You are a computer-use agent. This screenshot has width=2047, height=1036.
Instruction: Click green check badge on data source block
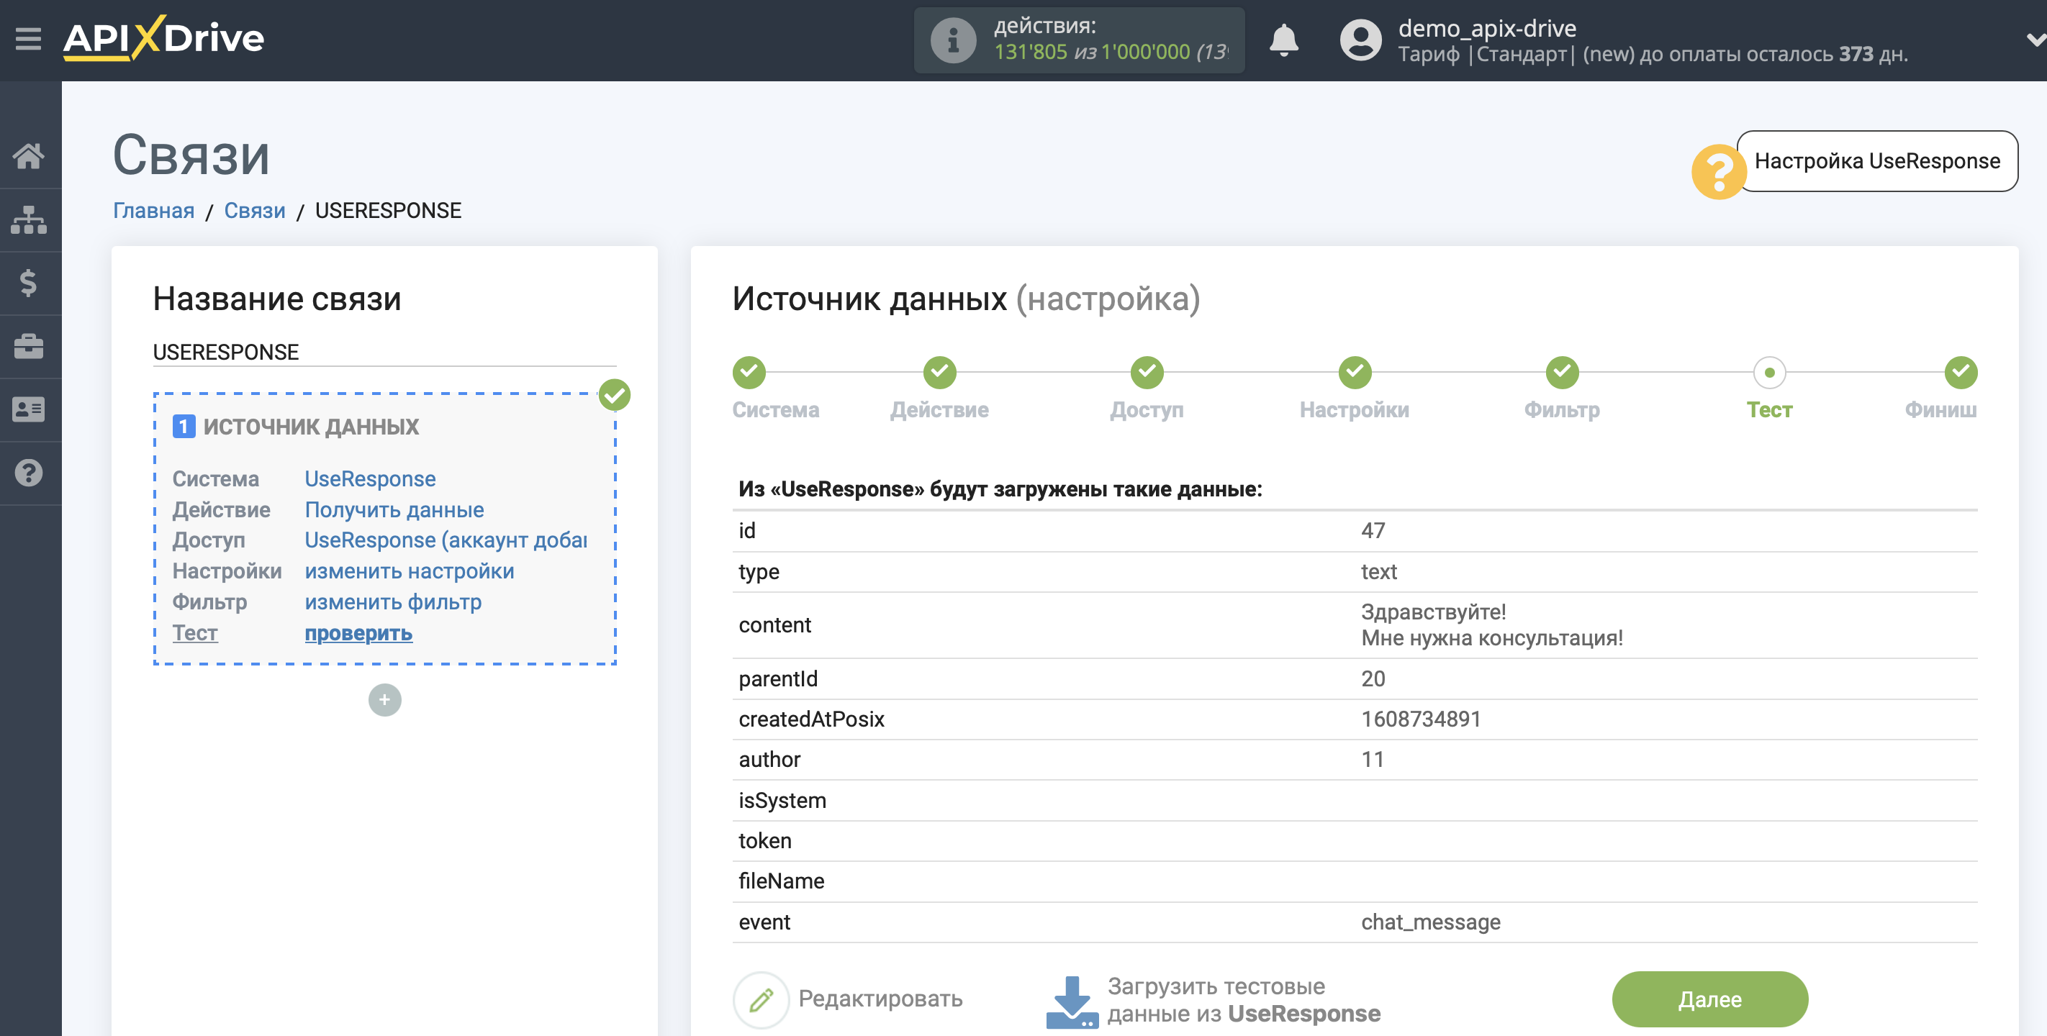tap(614, 394)
